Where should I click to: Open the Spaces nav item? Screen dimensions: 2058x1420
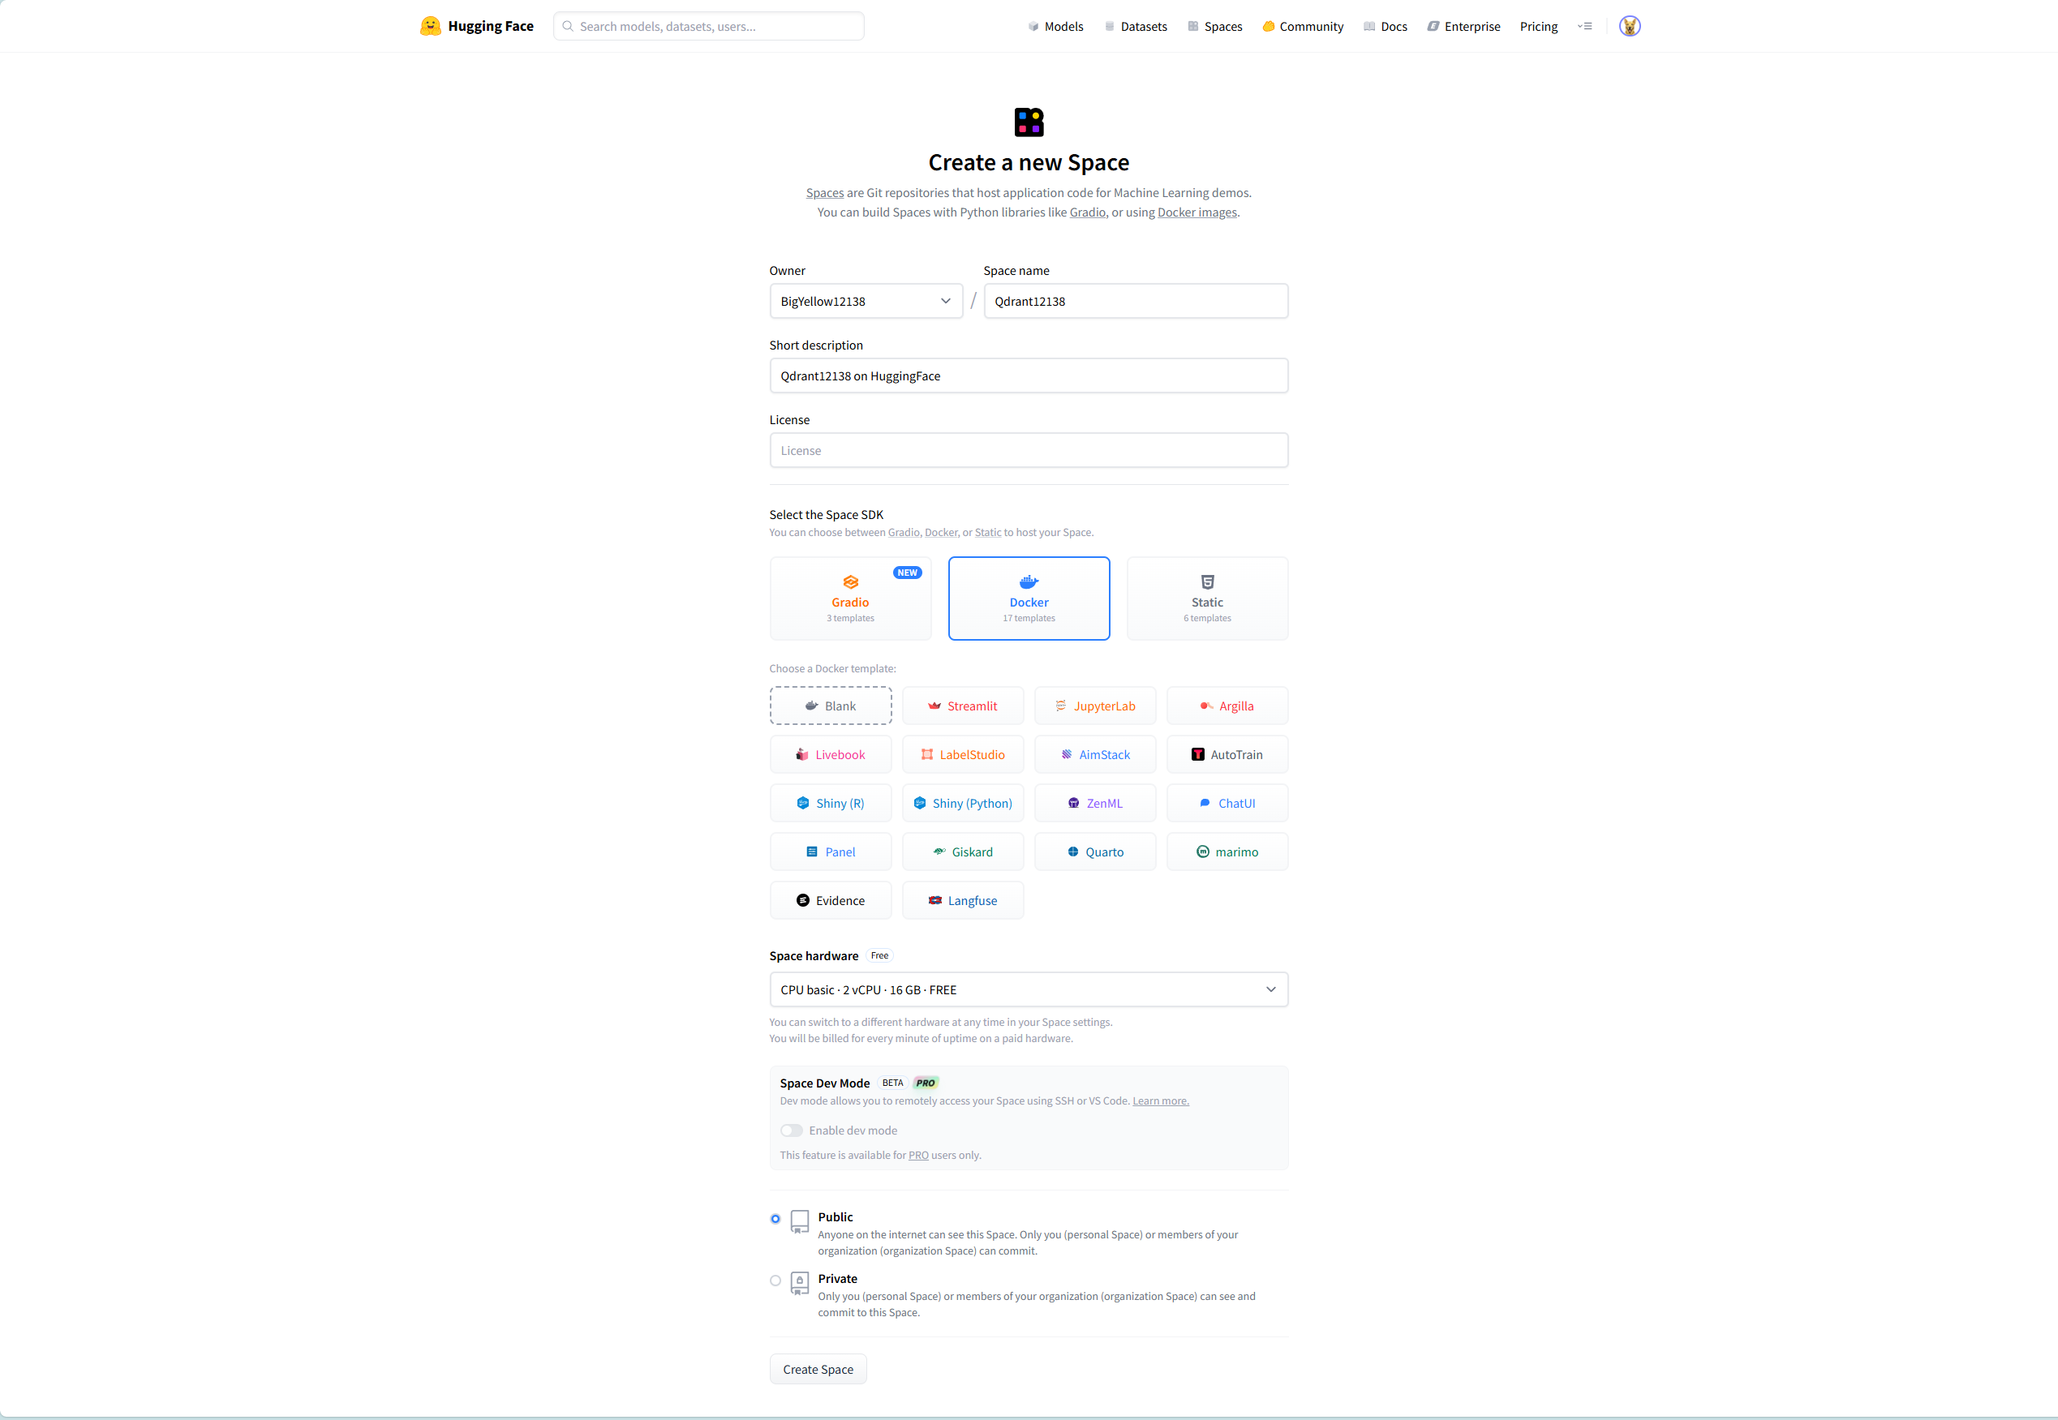coord(1214,27)
